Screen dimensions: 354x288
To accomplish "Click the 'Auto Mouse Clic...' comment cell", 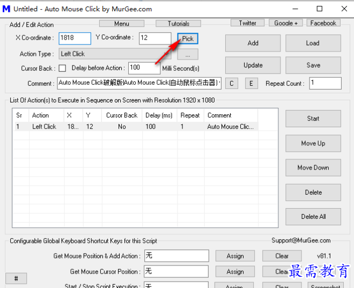I will [231, 127].
